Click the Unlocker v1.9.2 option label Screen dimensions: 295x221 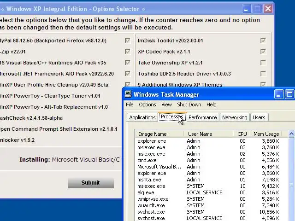(x=18, y=140)
